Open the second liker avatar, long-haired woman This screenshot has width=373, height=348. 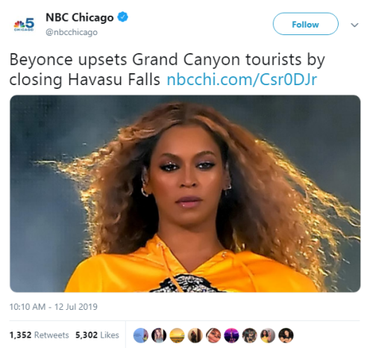[x=159, y=335]
